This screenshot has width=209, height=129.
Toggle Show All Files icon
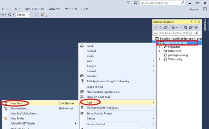[196, 28]
